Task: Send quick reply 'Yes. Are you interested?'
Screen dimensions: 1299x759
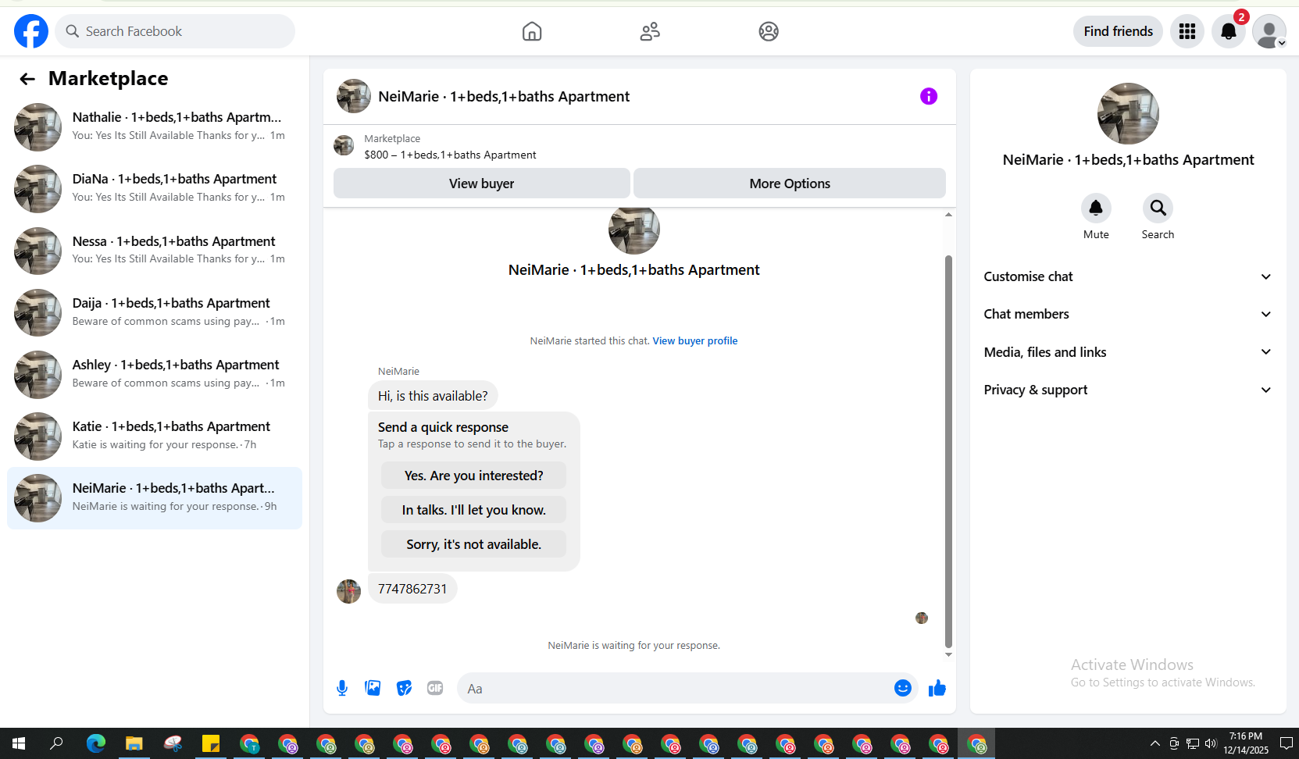Action: (x=473, y=476)
